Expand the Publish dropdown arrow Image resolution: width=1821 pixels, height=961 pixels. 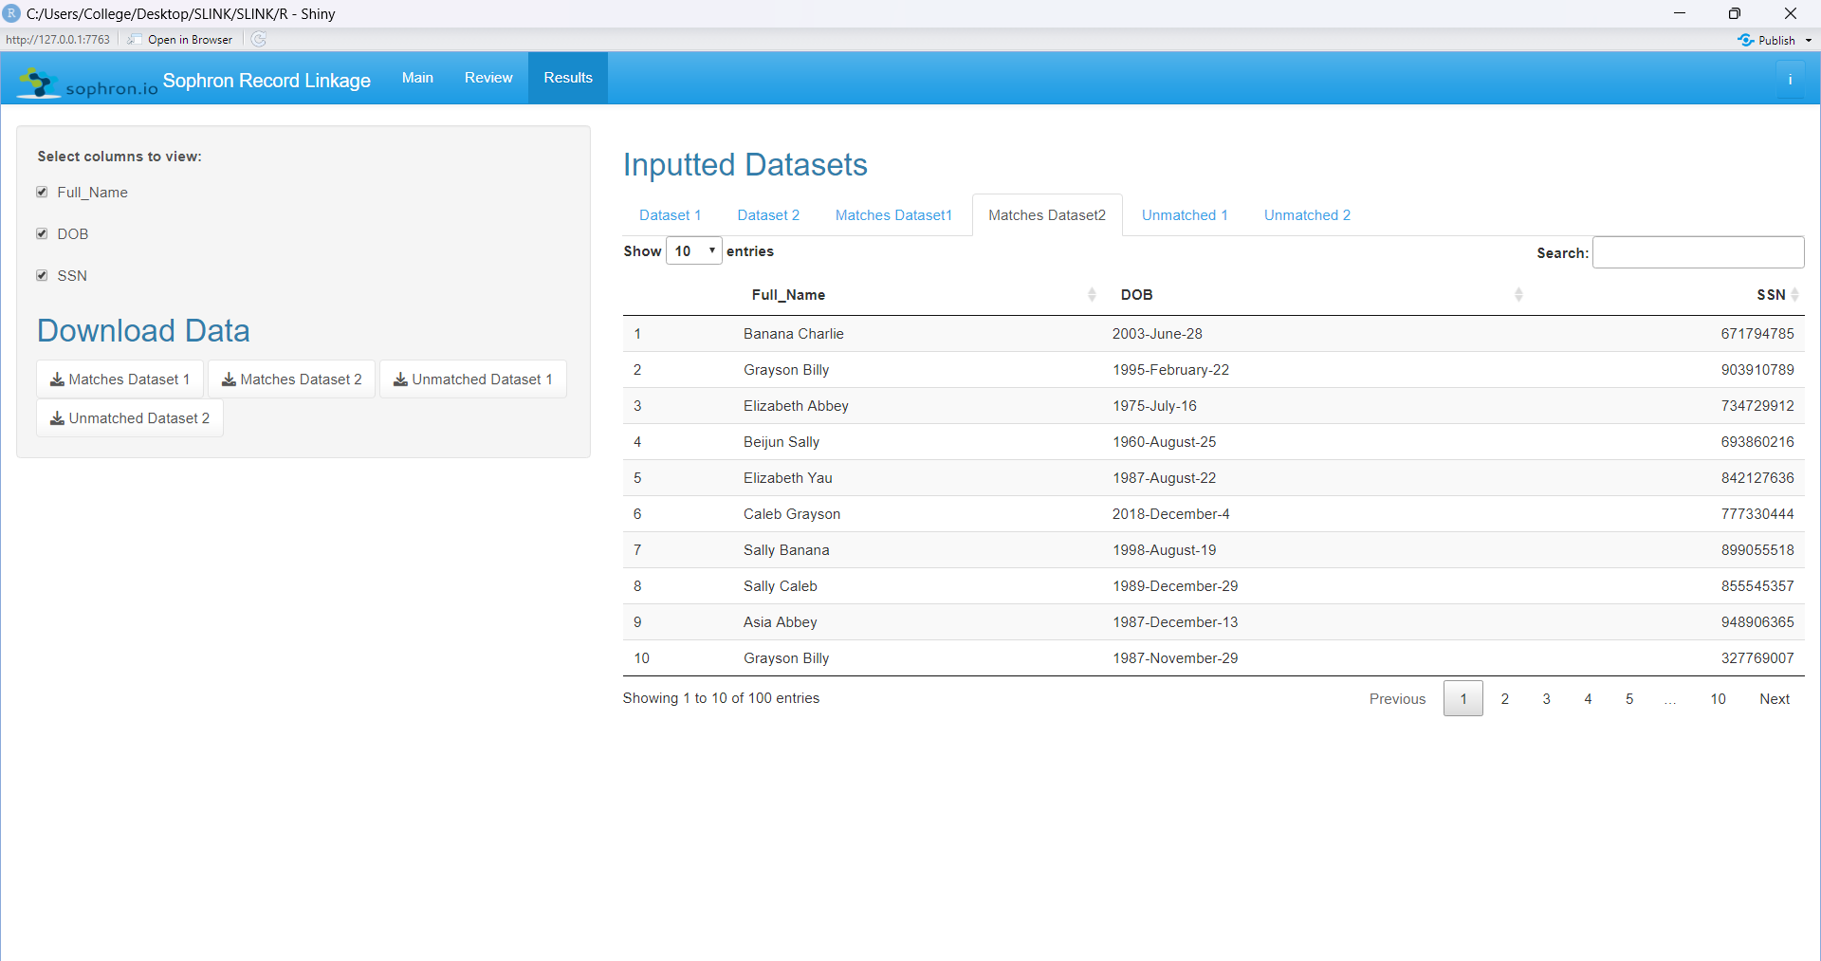pos(1808,39)
